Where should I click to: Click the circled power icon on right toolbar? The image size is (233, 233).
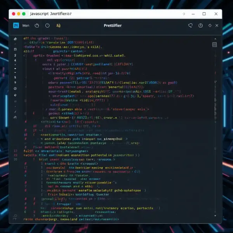pos(201,26)
